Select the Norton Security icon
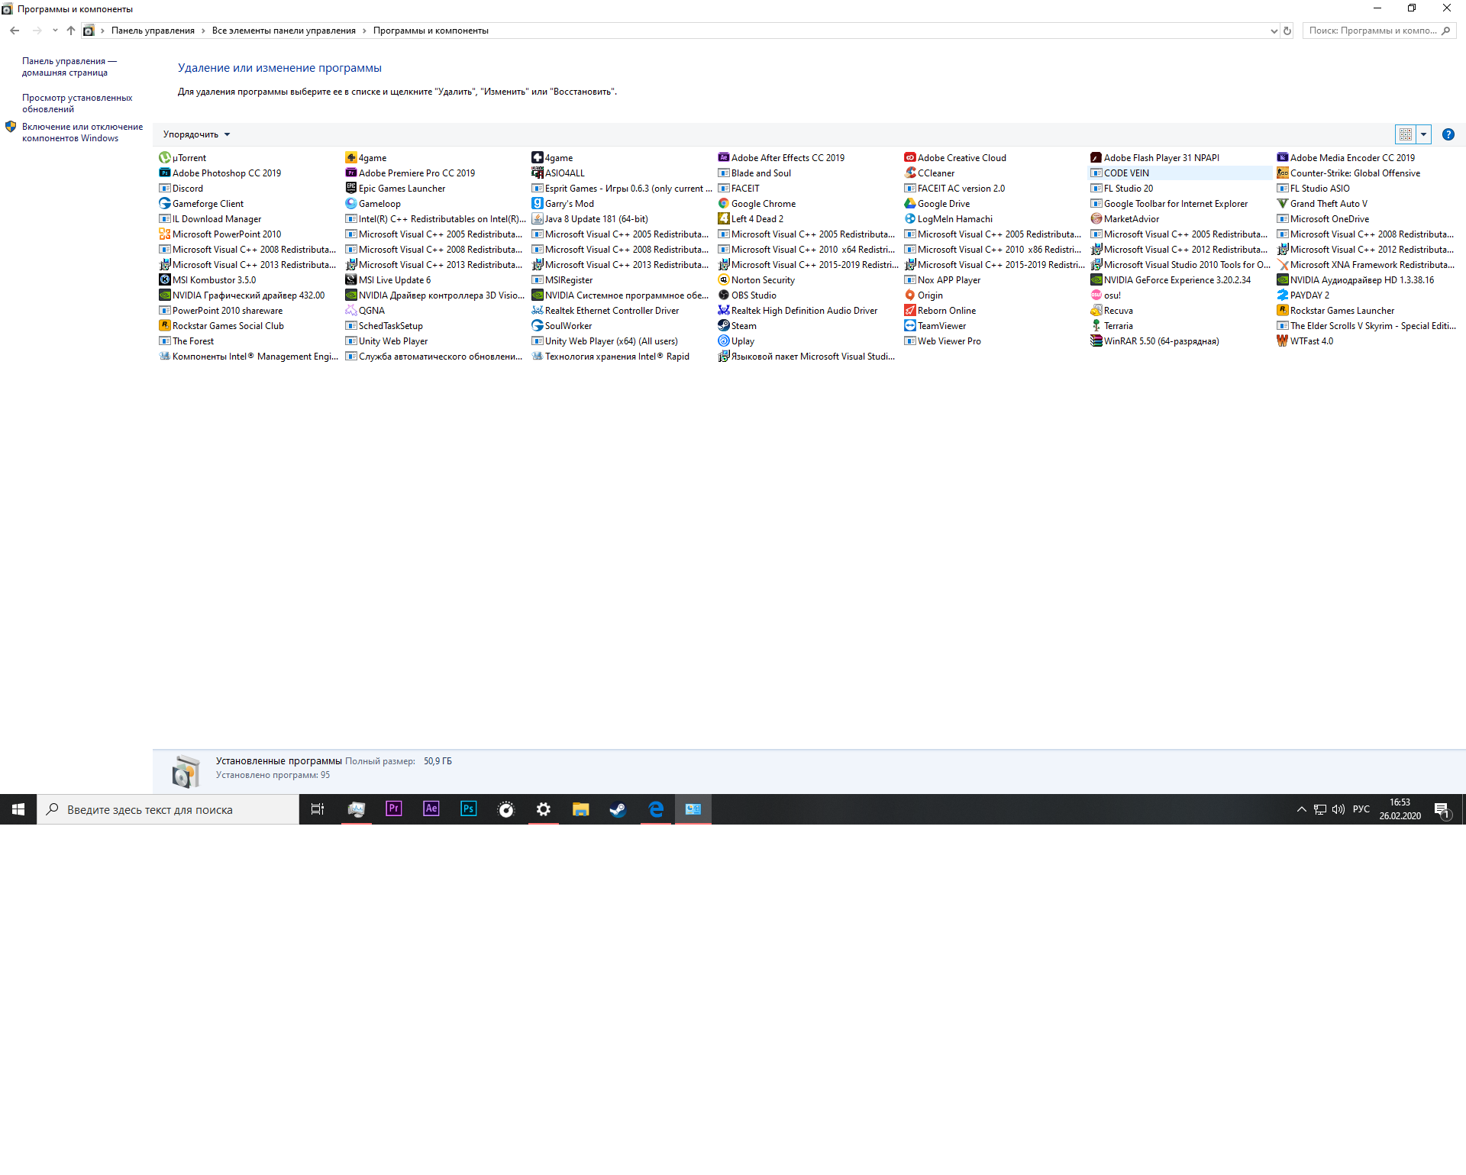Screen dimensions: 1466x1175 pos(723,280)
